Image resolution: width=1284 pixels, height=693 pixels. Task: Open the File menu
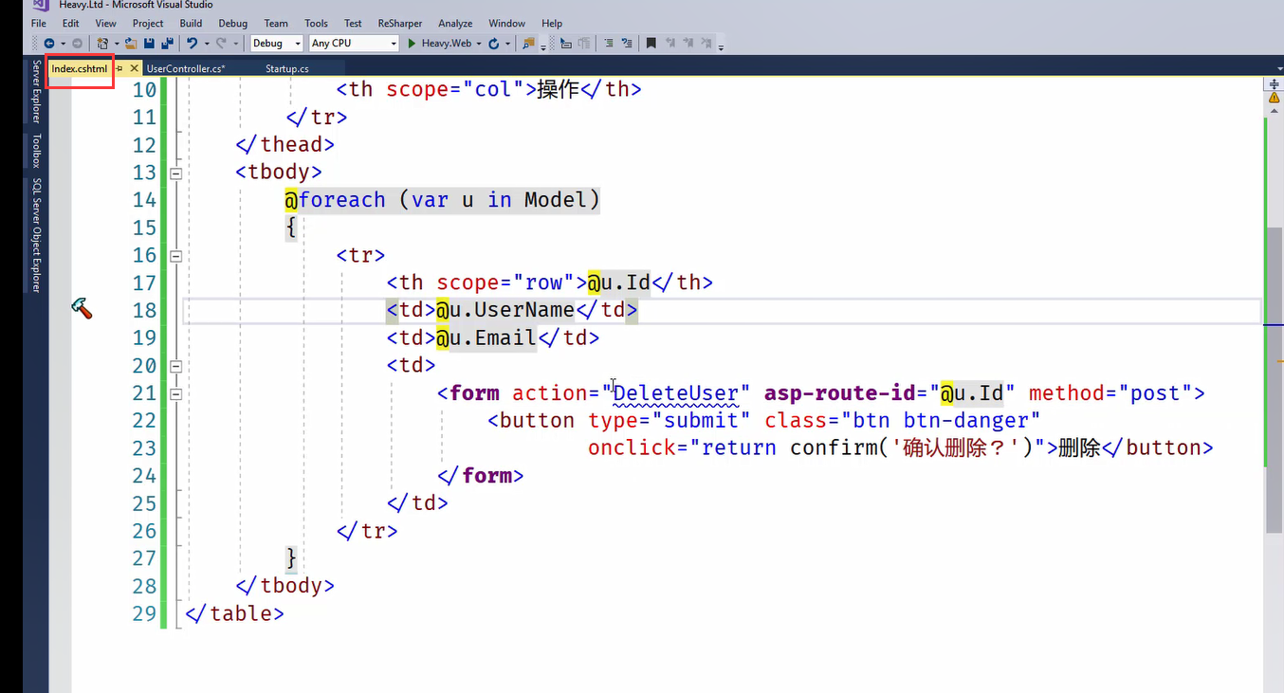click(39, 23)
